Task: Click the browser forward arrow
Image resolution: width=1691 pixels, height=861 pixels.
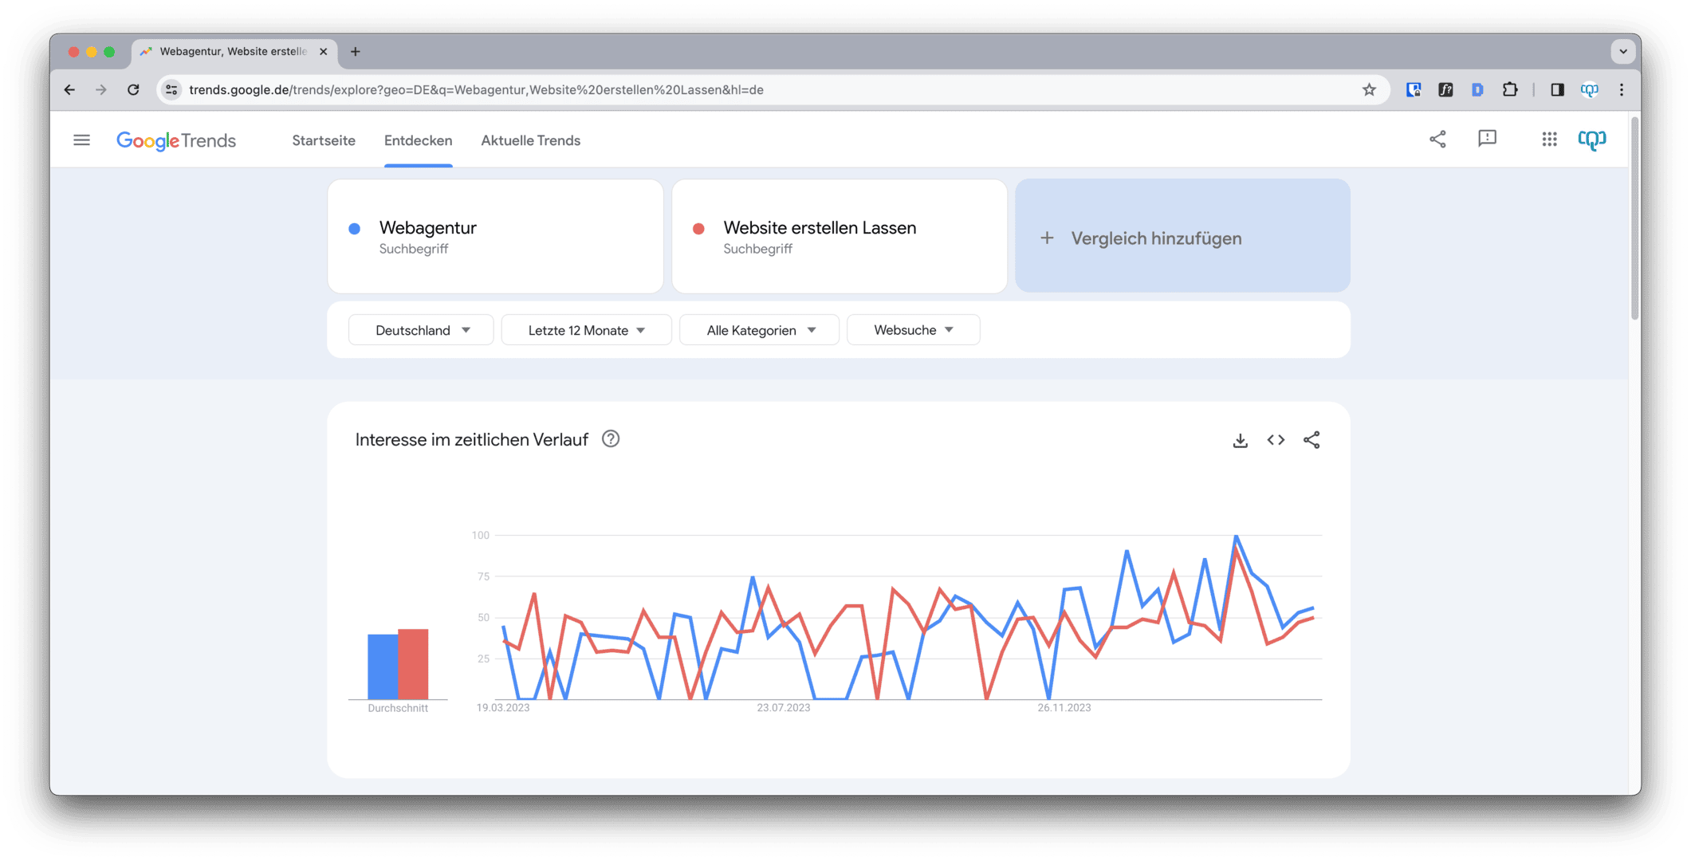Action: click(x=100, y=90)
